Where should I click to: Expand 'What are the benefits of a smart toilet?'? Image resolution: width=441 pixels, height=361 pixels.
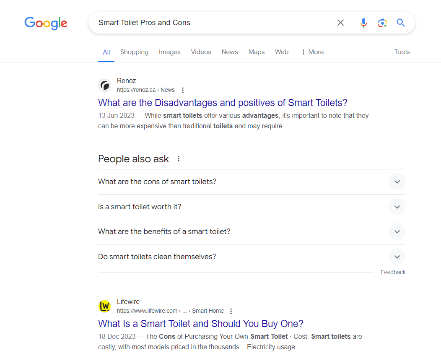397,232
